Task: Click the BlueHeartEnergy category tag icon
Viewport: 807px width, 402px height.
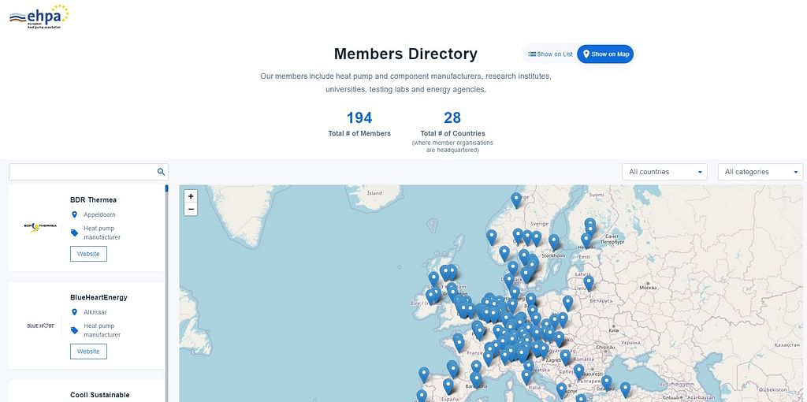Action: [x=75, y=330]
